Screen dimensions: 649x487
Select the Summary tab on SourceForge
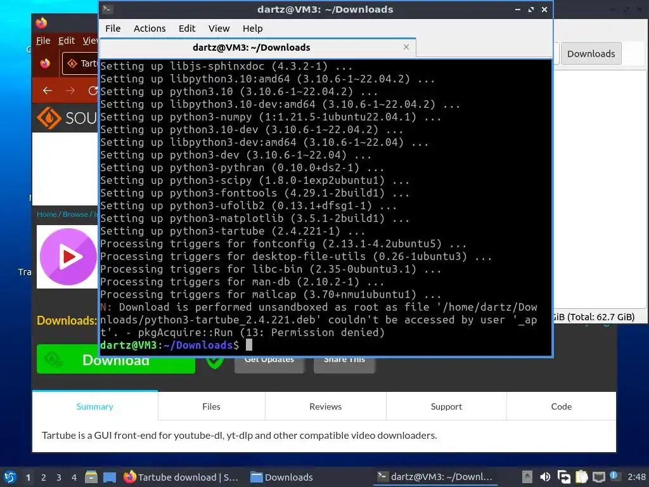95,406
